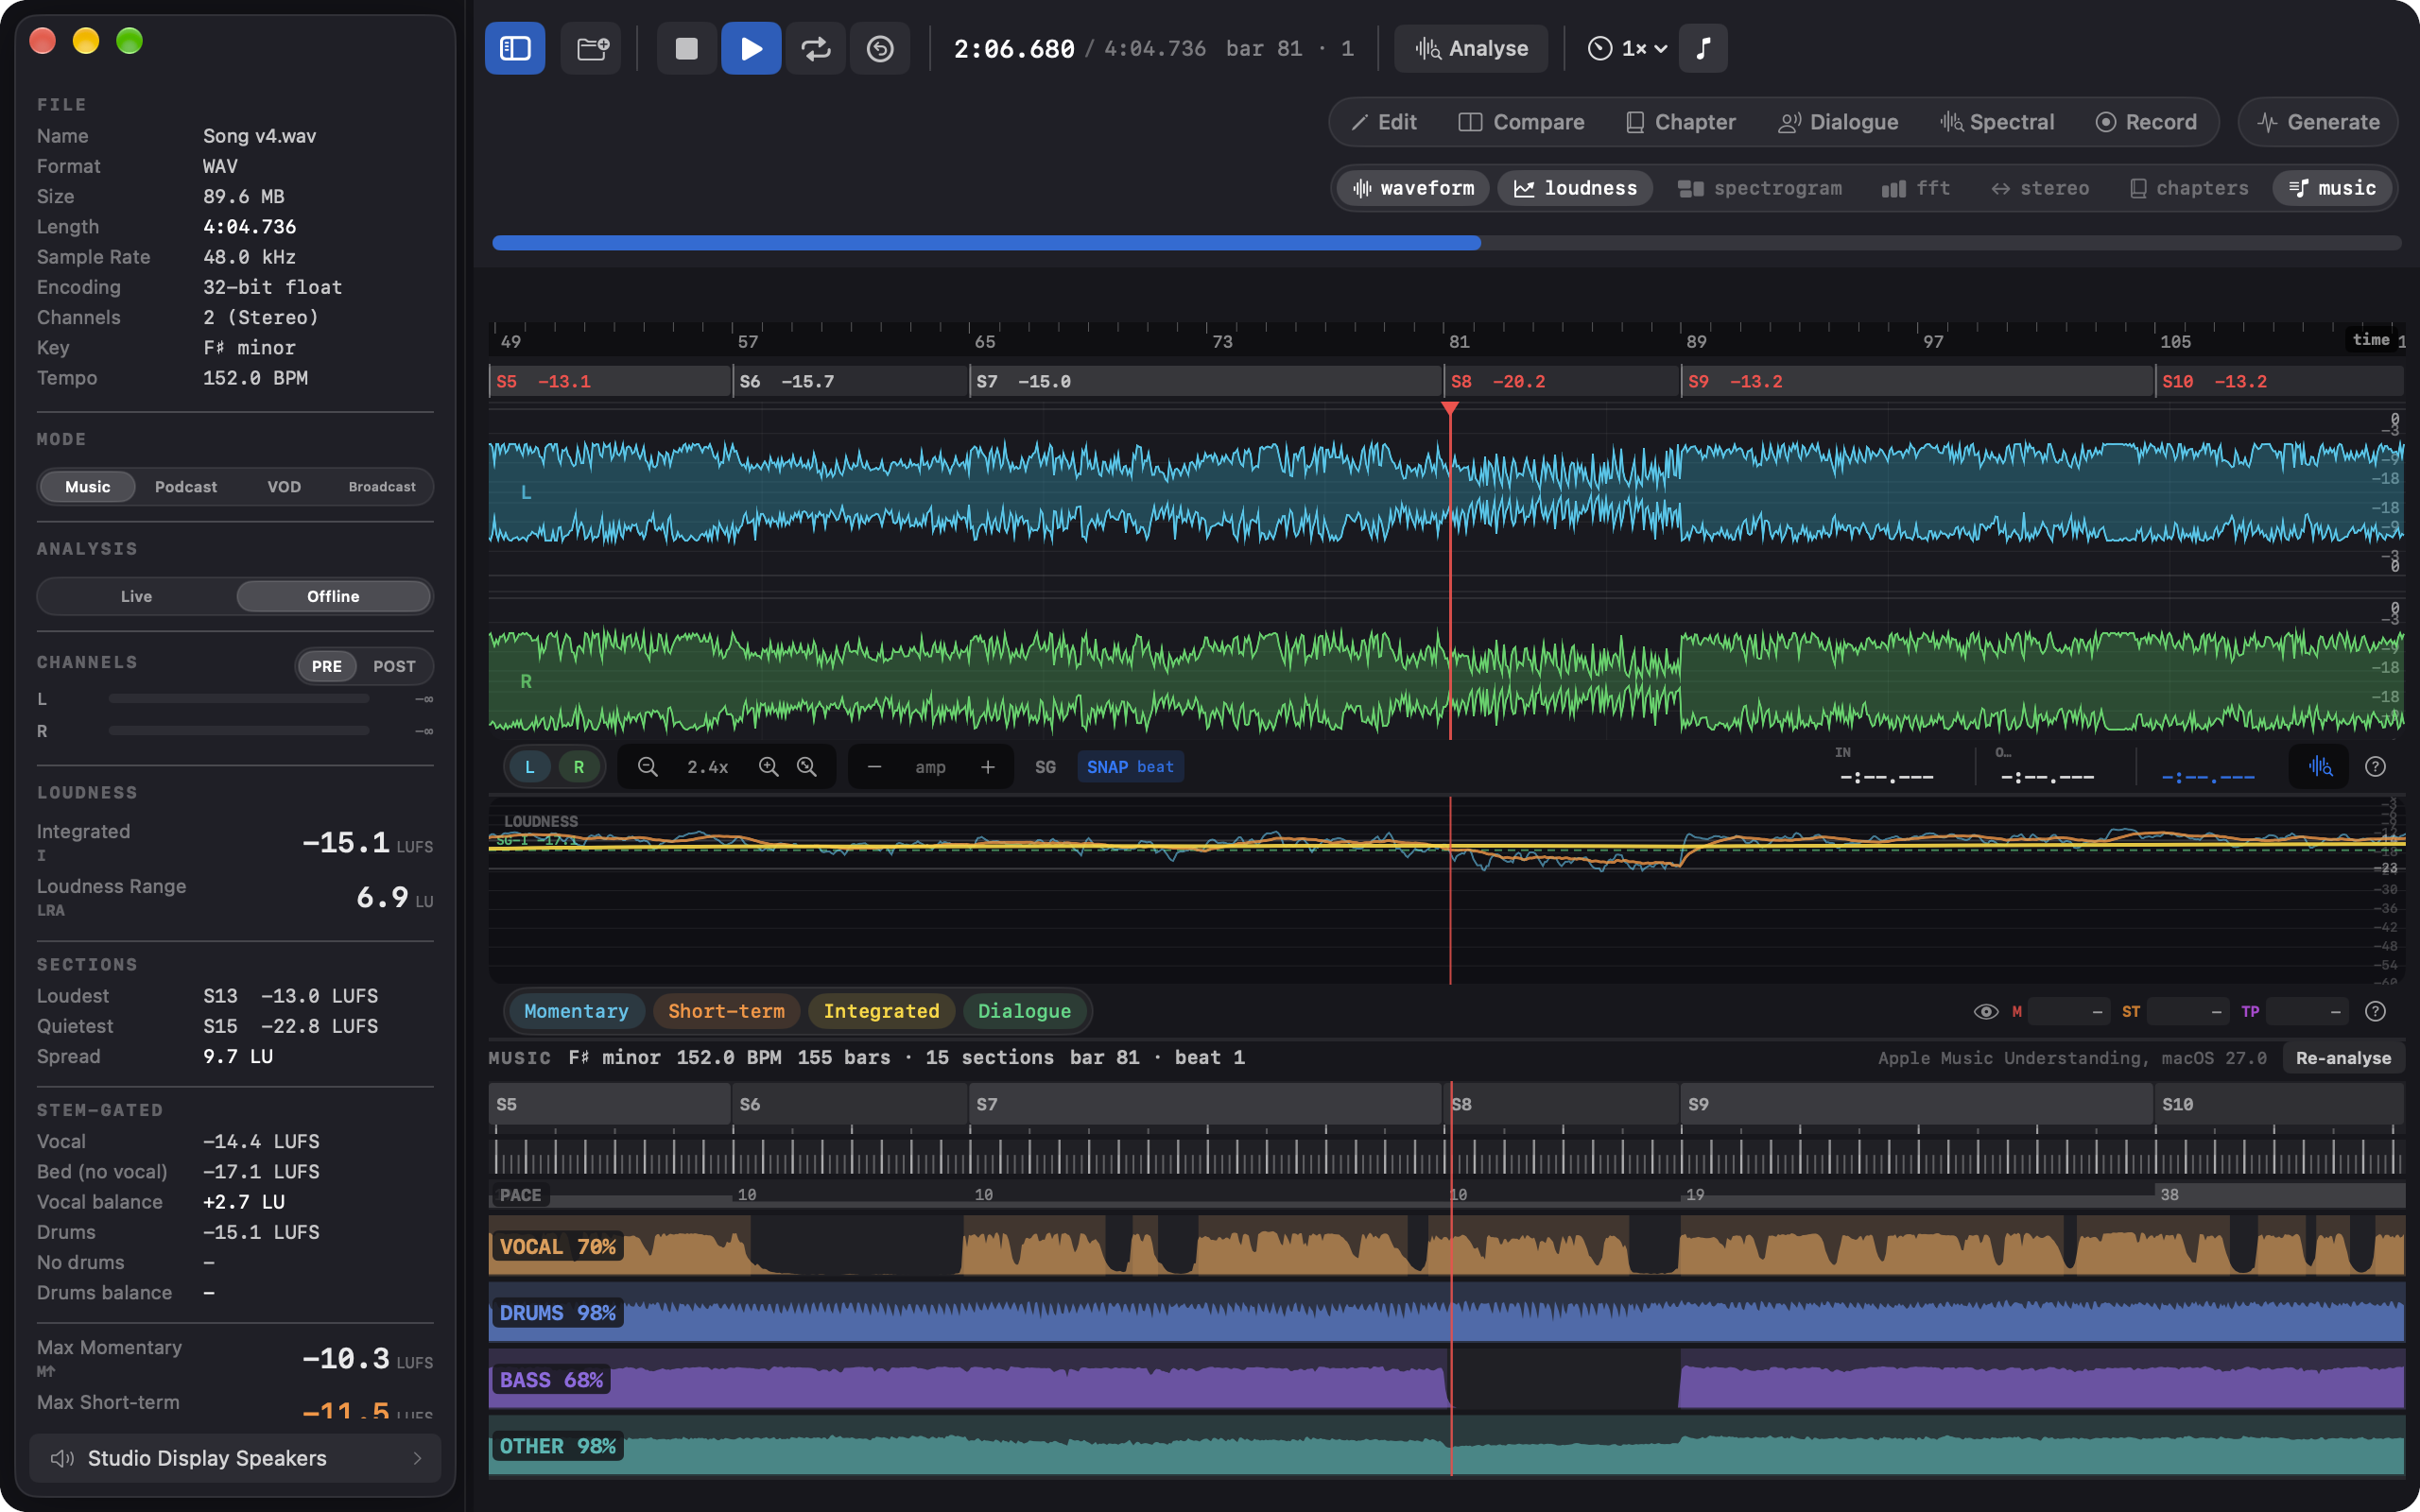Click the time ruler toggle label
This screenshot has height=1512, width=2420.
click(2371, 340)
